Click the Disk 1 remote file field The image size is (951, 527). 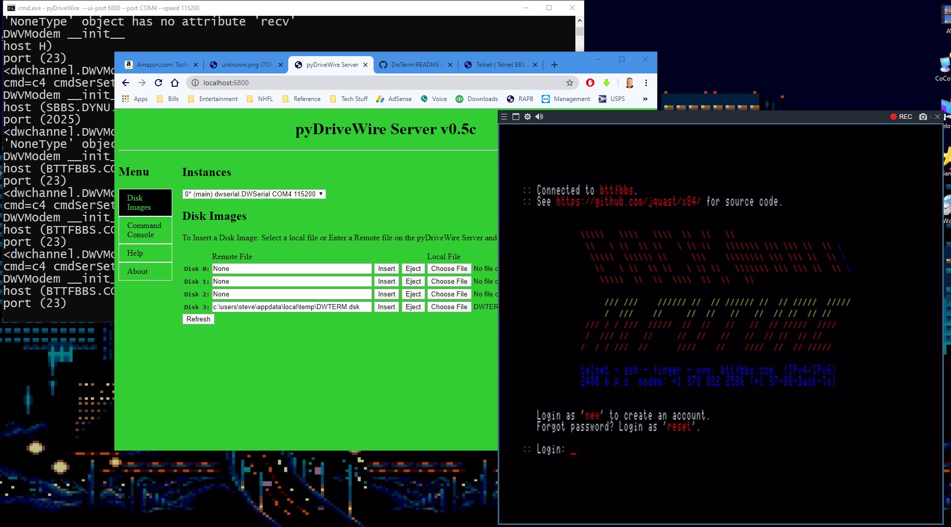292,282
